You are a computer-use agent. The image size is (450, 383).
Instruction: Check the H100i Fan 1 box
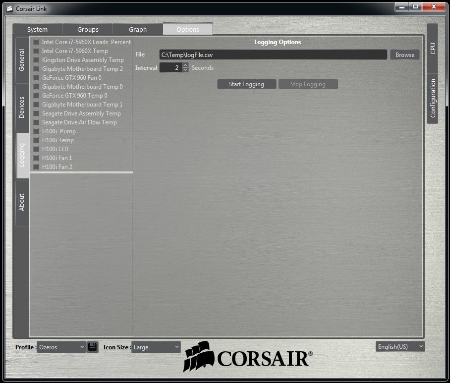tap(36, 158)
